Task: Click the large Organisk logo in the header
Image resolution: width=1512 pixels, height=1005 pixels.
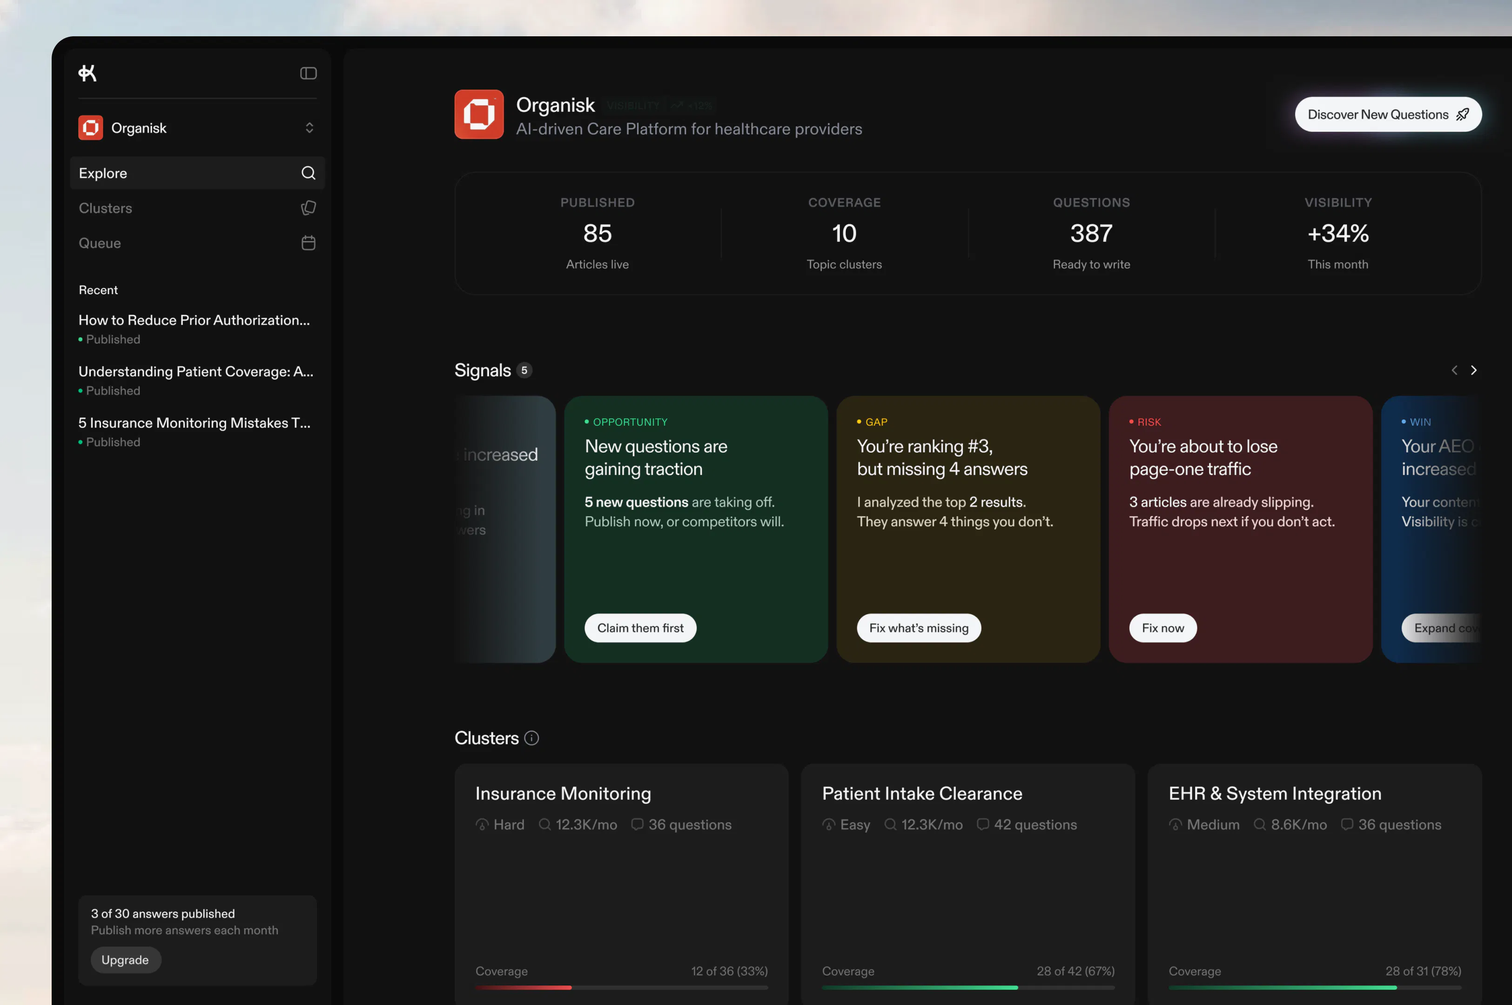Action: coord(479,114)
